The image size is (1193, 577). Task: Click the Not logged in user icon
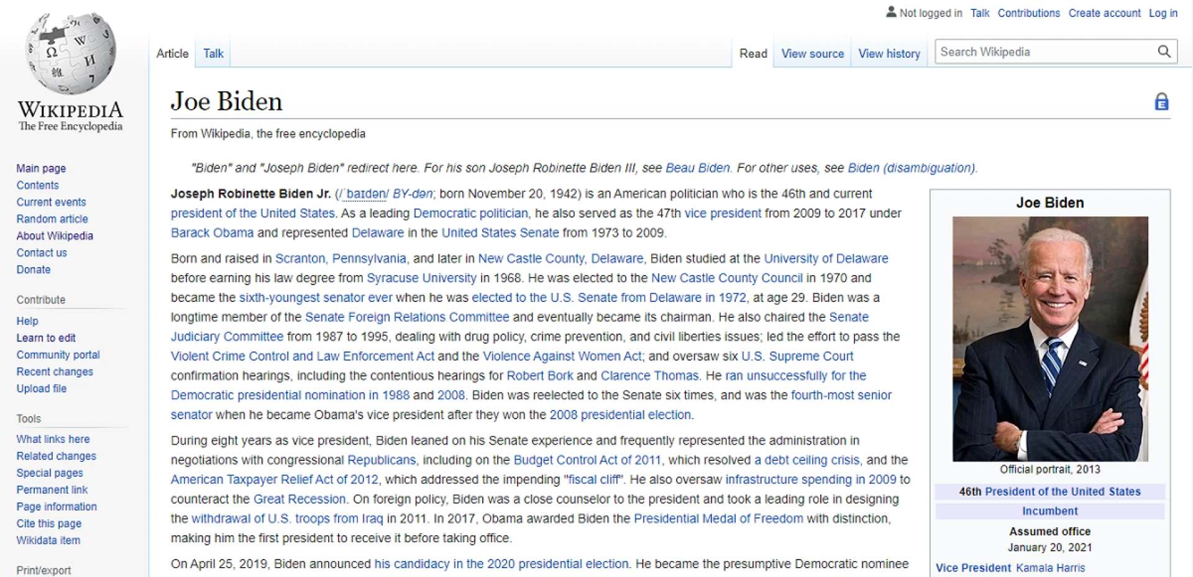(x=891, y=11)
